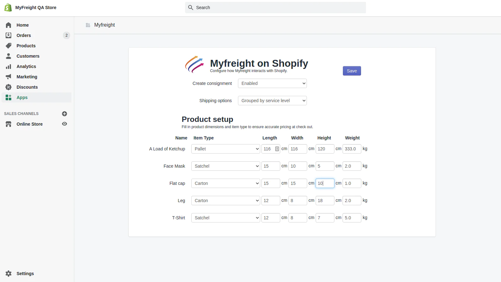Click the Discounts badge icon
Image resolution: width=501 pixels, height=282 pixels.
click(x=8, y=87)
